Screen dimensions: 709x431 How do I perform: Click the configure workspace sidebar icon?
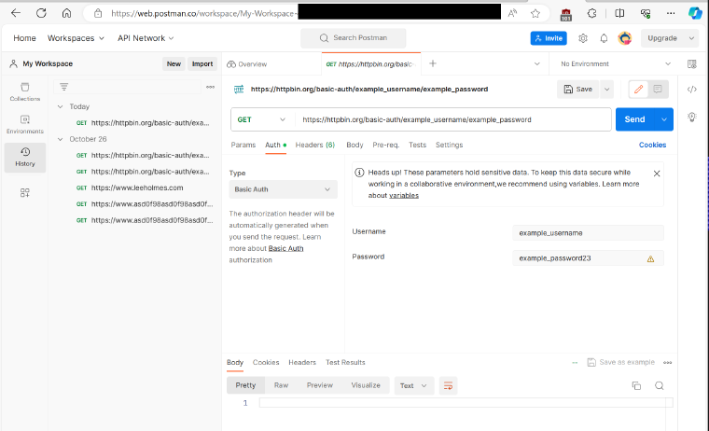(x=25, y=193)
